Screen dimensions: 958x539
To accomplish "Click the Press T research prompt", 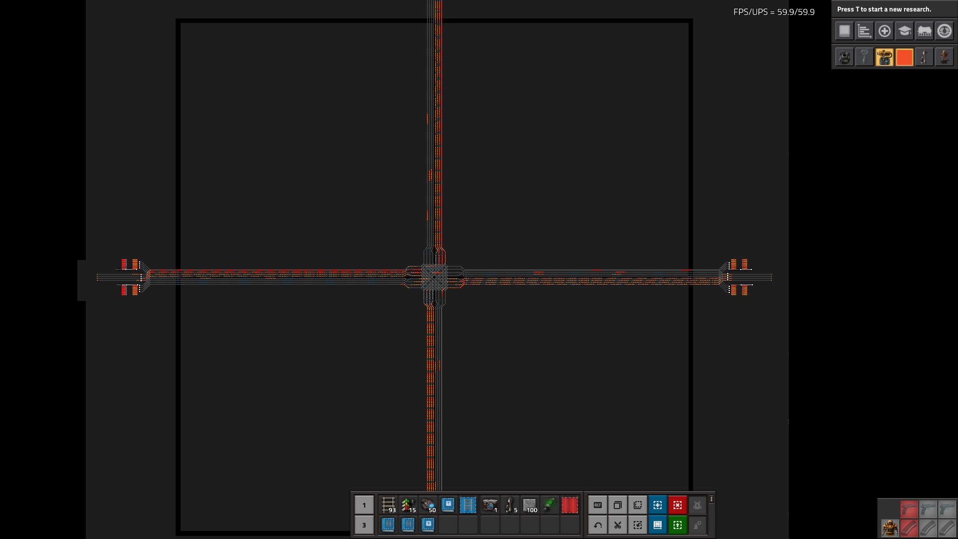I will 884,9.
